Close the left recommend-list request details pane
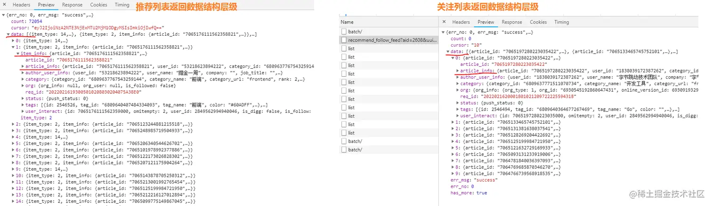The image size is (712, 206). pos(5,5)
